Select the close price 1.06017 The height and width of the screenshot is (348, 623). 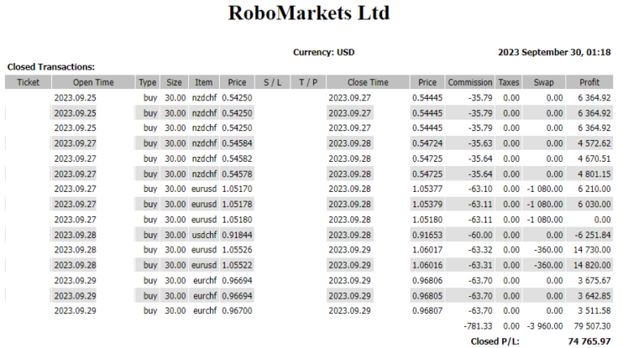[x=428, y=250]
